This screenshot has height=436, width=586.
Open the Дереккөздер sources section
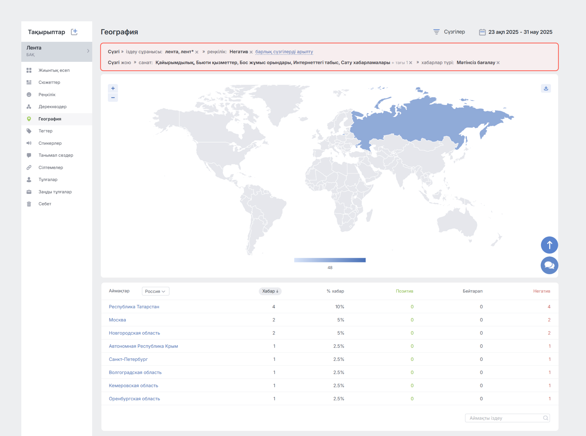tap(52, 107)
